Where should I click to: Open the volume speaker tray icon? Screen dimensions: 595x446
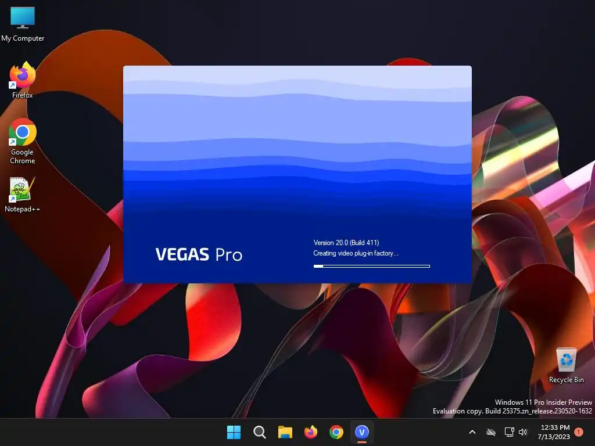coord(523,432)
